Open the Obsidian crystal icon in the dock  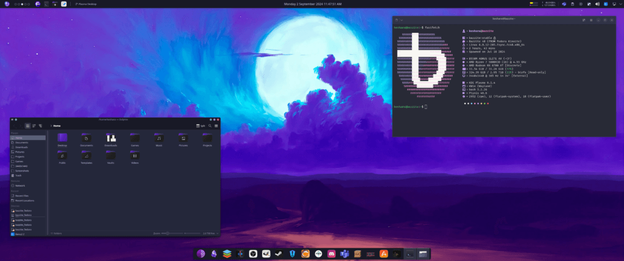214,254
